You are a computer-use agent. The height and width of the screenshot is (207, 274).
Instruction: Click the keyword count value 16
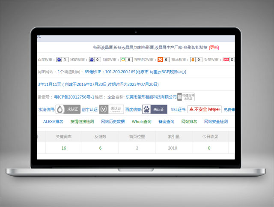[64, 148]
